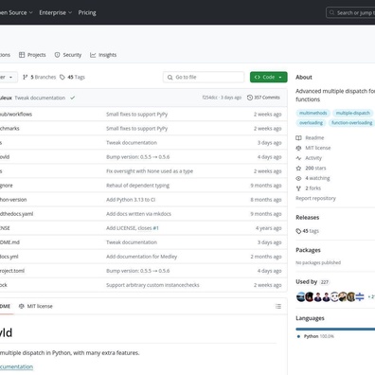Click the star icon beside 200 stars

[x=298, y=169]
